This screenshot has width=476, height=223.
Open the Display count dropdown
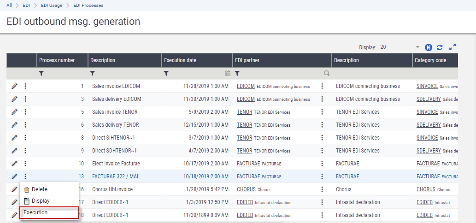click(417, 47)
